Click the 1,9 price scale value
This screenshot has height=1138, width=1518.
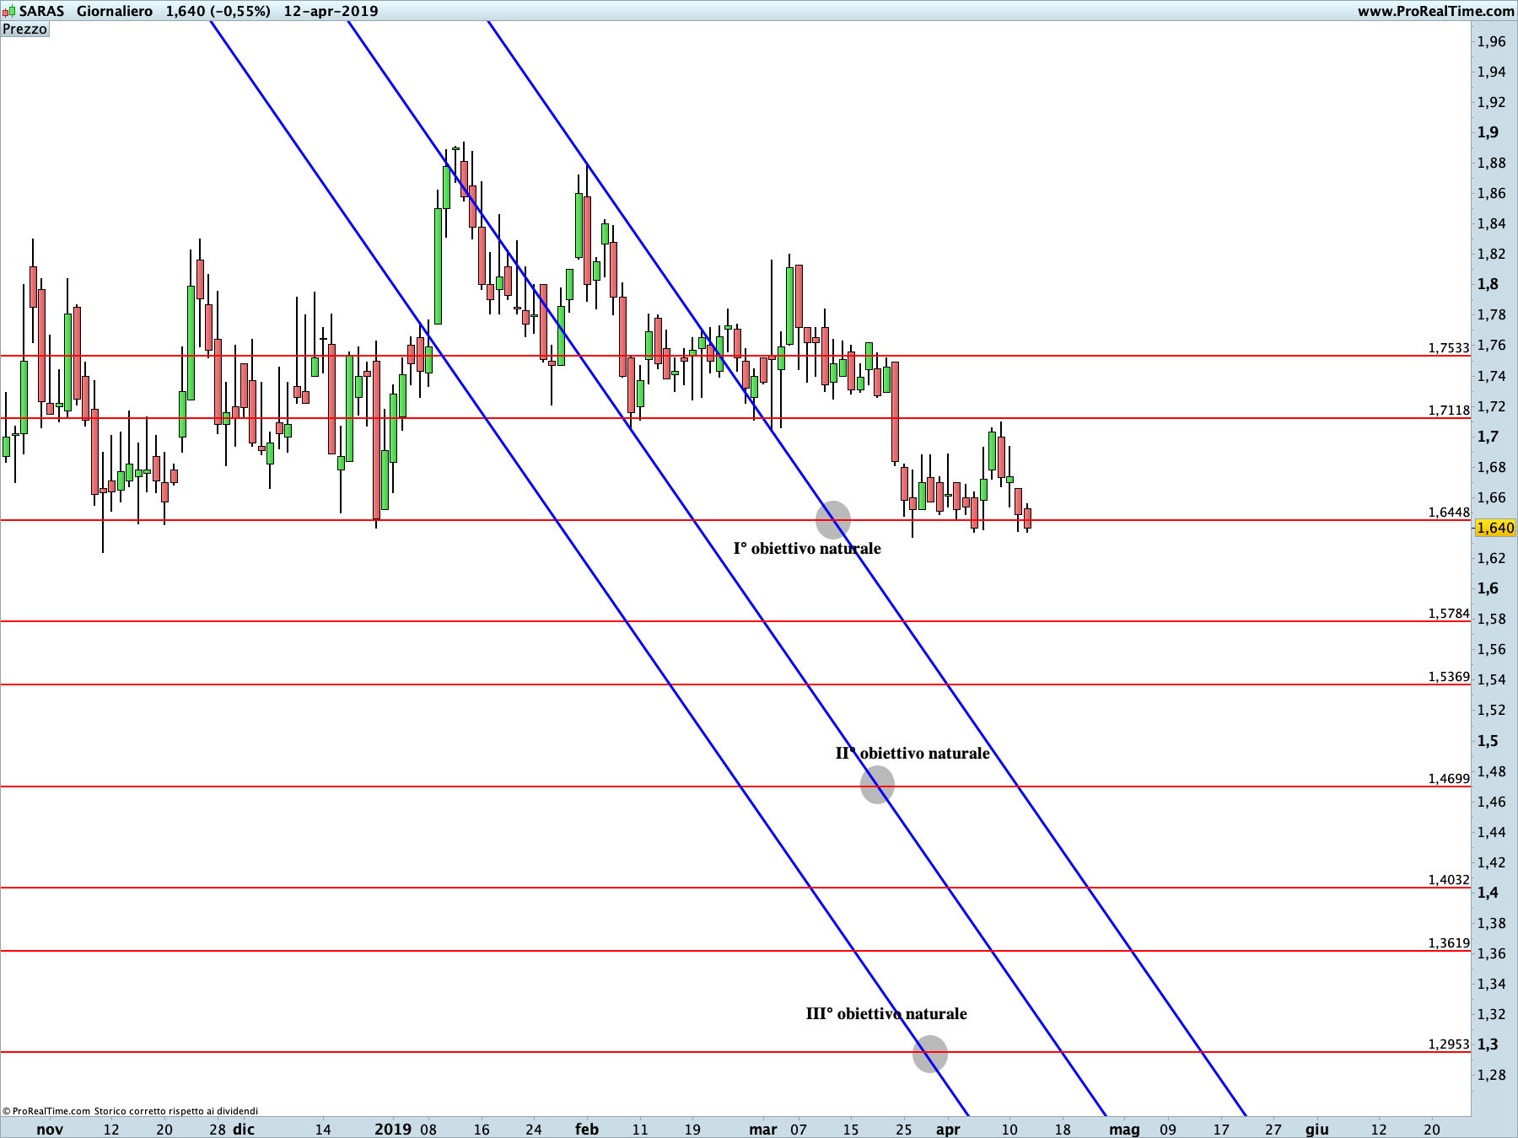point(1488,132)
